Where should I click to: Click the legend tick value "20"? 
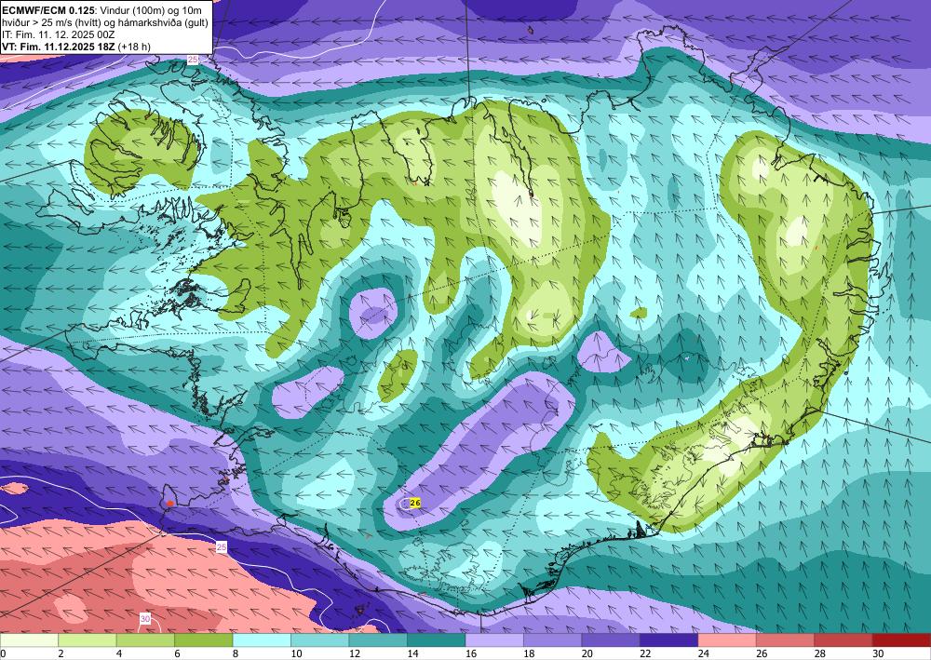pyautogui.click(x=587, y=653)
